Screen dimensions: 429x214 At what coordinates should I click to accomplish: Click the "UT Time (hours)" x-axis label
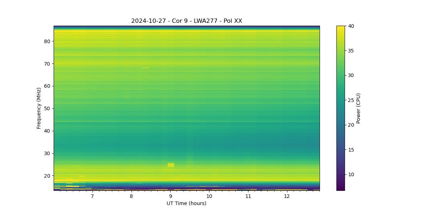[x=186, y=203]
